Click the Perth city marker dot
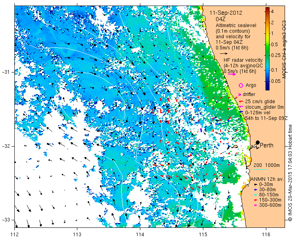 pos(258,142)
